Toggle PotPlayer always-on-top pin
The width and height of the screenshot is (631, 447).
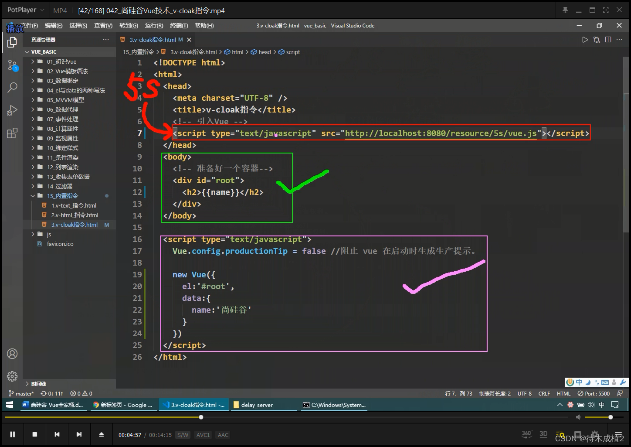(x=565, y=10)
